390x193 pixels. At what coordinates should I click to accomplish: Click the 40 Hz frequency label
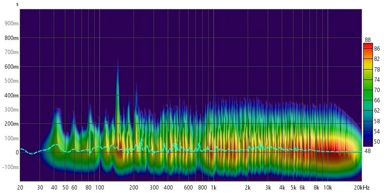click(x=54, y=187)
